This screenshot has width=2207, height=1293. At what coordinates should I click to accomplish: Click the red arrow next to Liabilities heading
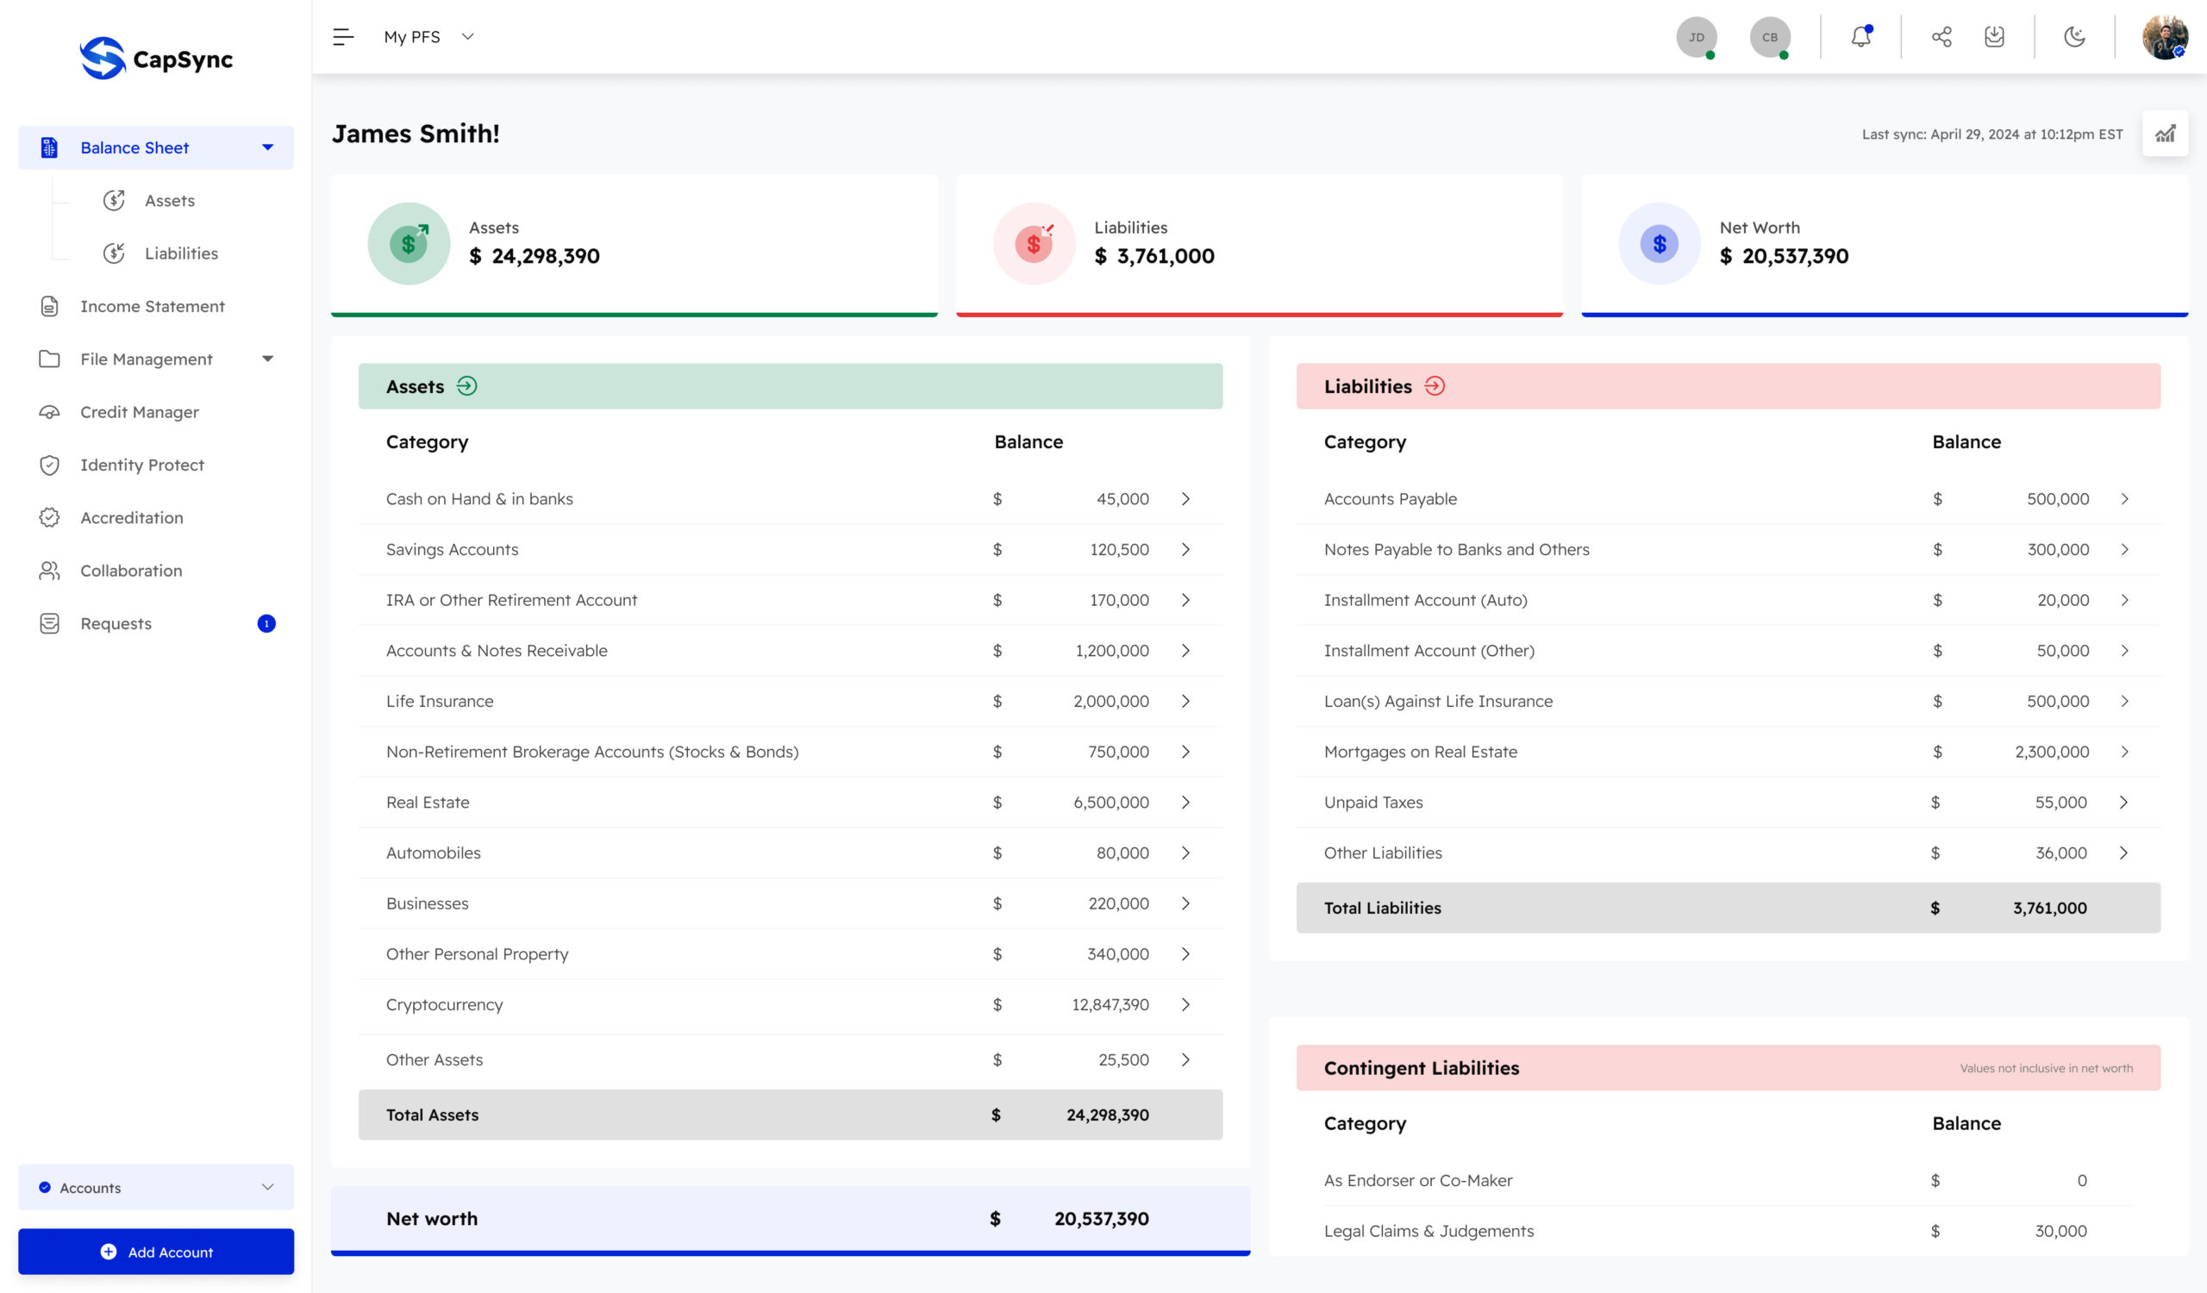click(x=1435, y=386)
